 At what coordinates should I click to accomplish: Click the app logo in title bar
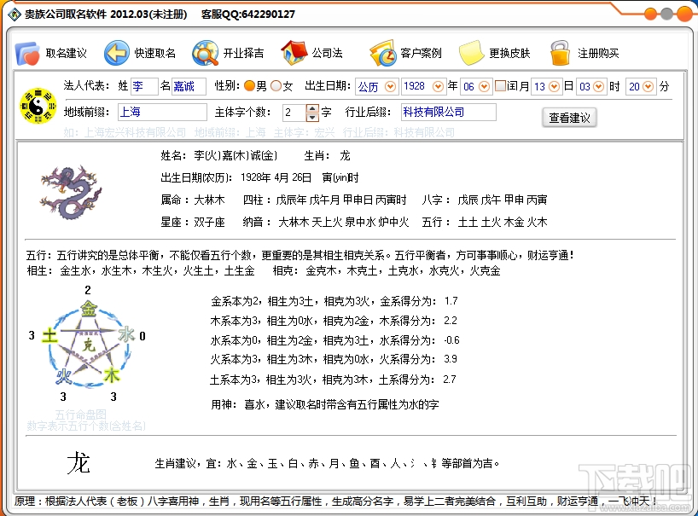(15, 14)
